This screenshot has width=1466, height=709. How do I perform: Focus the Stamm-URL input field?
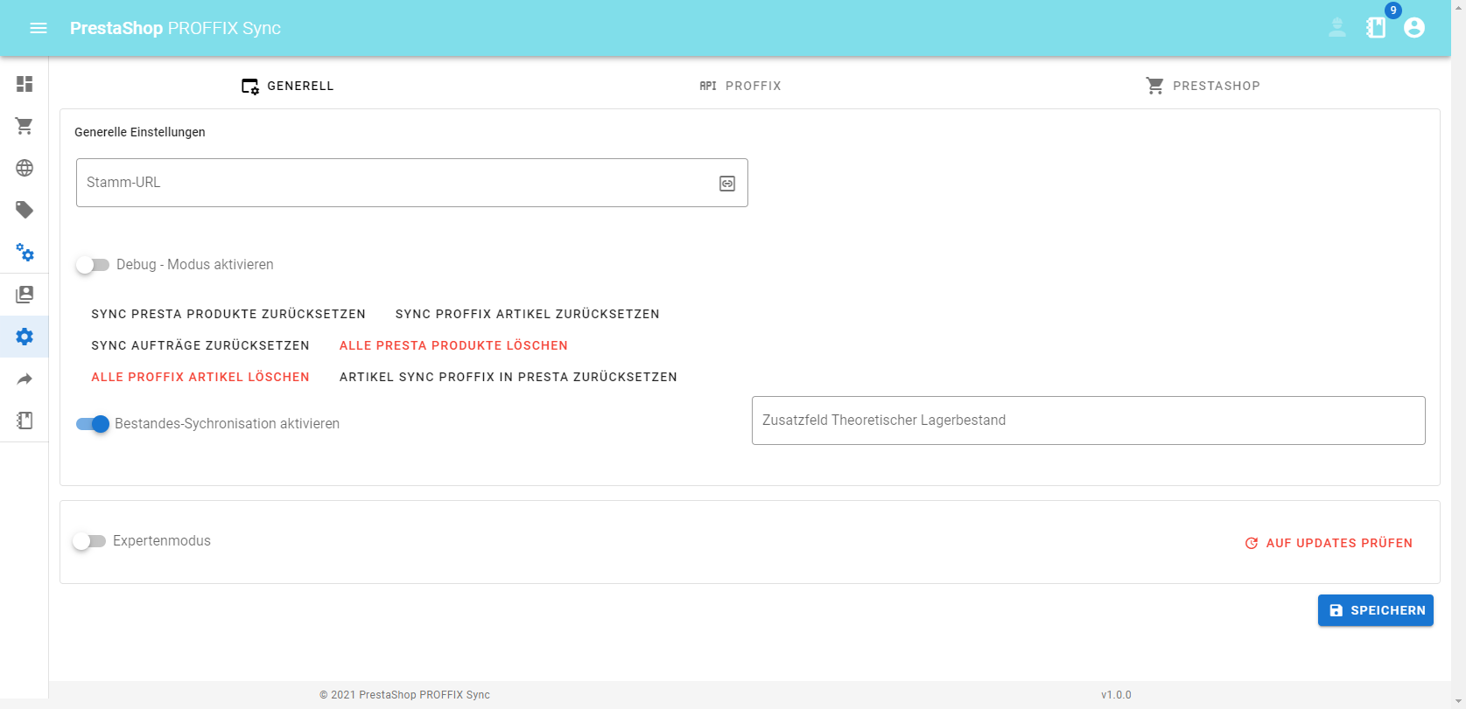(412, 183)
